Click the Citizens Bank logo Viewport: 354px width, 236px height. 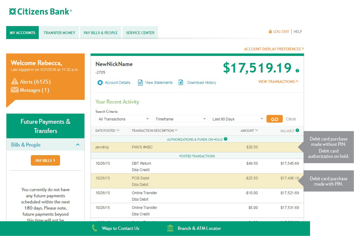(x=40, y=11)
